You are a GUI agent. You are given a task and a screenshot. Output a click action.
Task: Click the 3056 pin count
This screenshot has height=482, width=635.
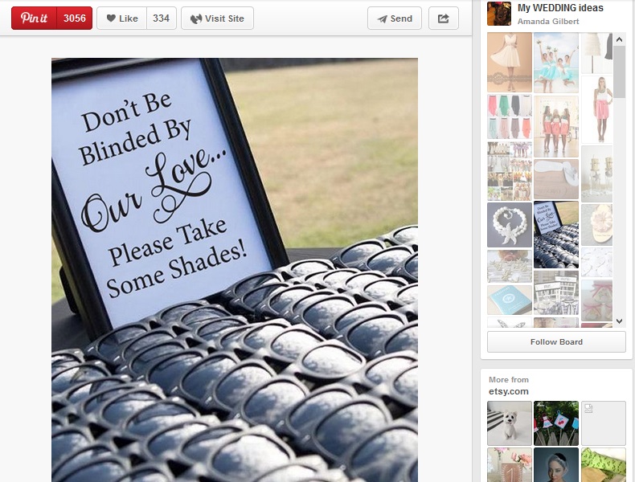[74, 18]
